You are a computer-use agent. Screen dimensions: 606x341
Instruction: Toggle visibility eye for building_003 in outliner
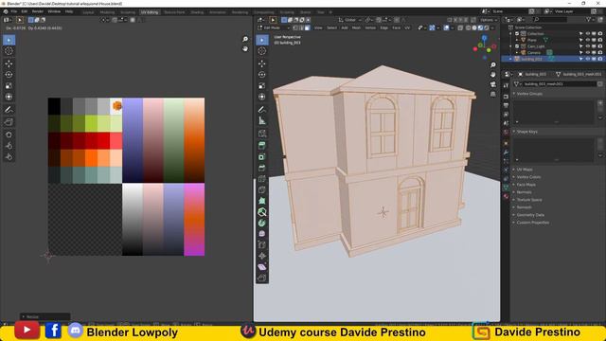click(x=587, y=59)
